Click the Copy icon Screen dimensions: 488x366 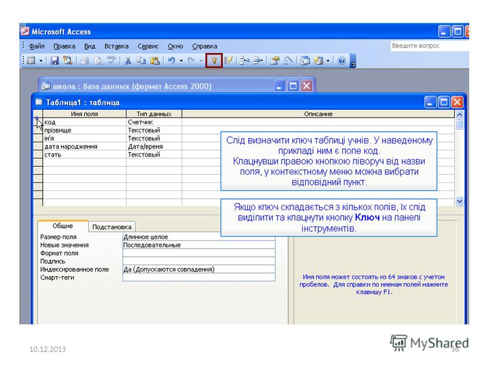click(141, 60)
